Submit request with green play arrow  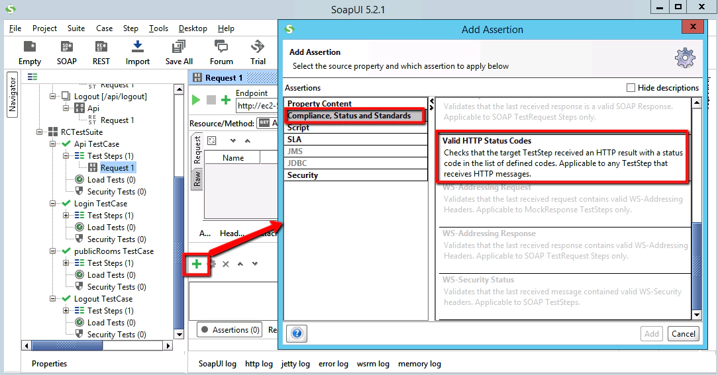(196, 100)
